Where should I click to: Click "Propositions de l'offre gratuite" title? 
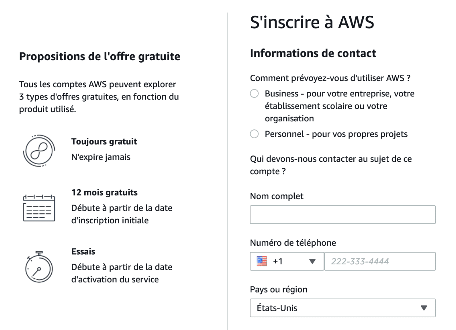100,56
